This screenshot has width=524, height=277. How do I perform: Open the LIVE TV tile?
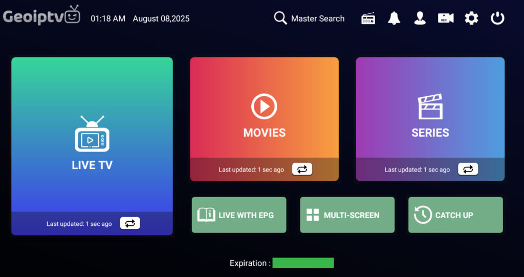point(92,146)
